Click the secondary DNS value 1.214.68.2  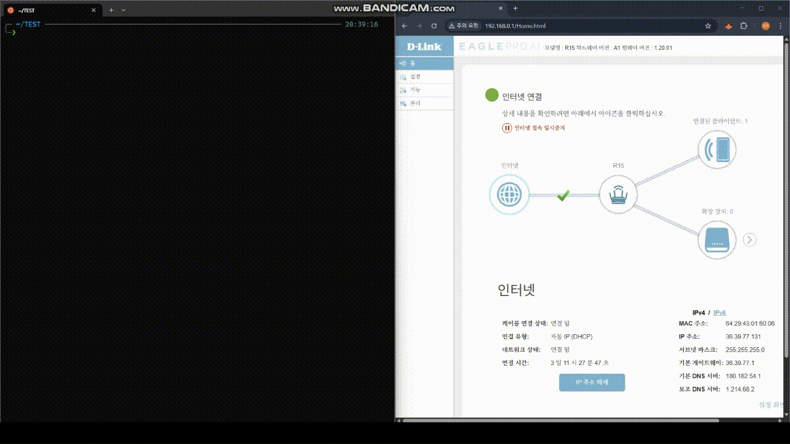click(x=740, y=389)
